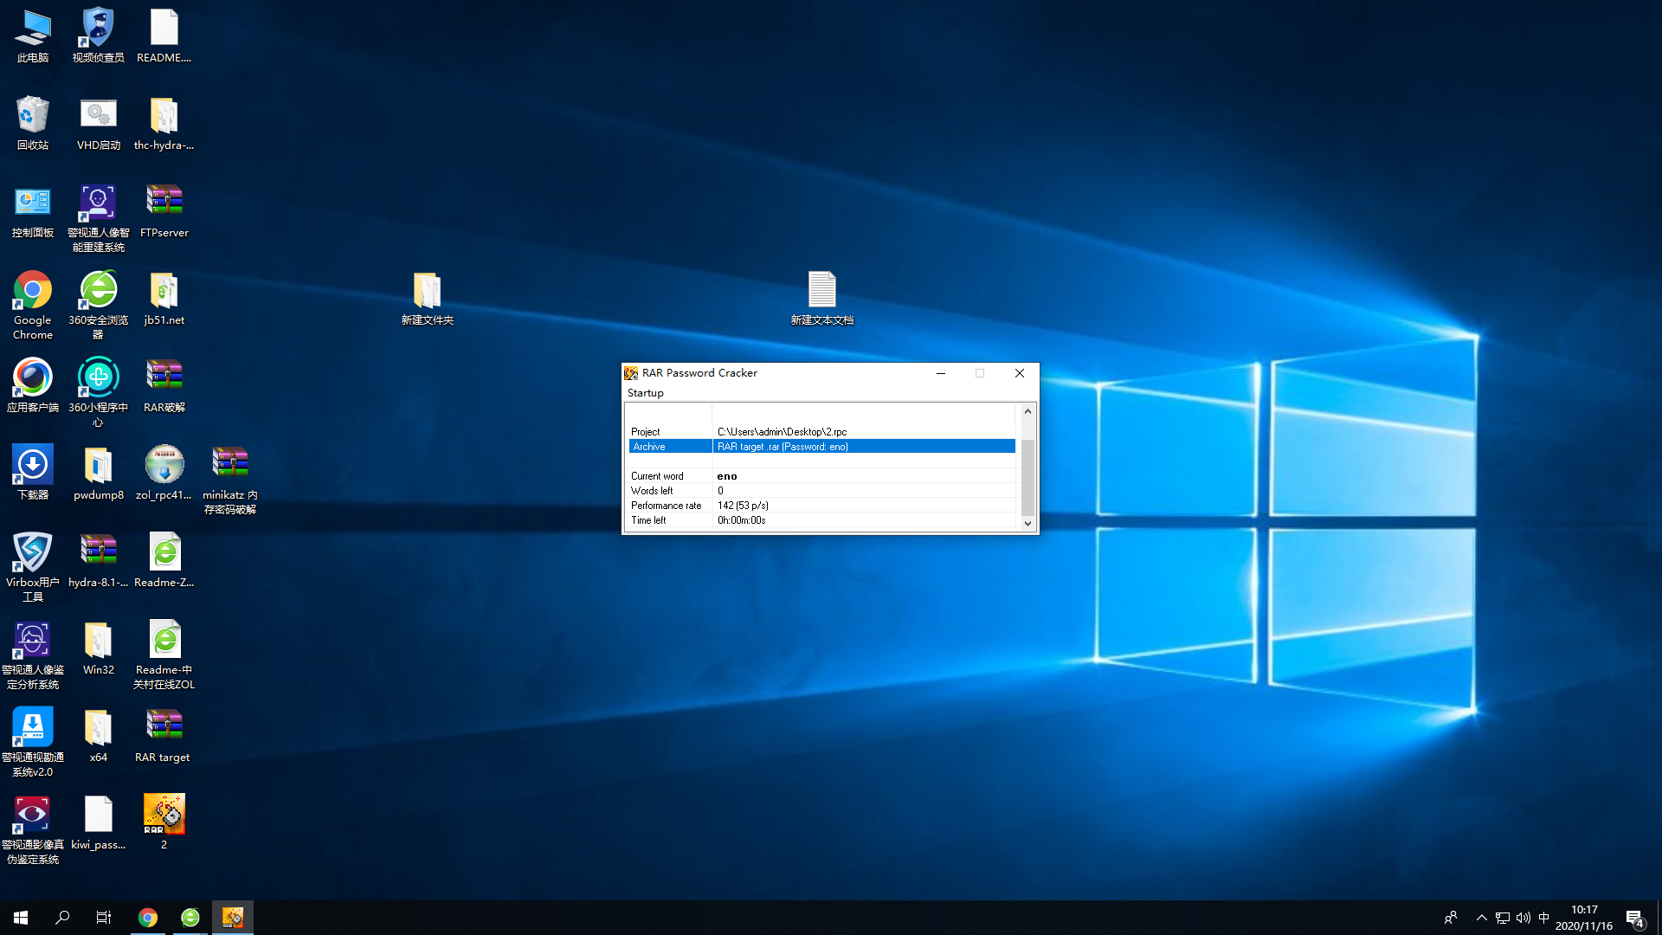Click scrollbar down arrow in cracker window
Viewport: 1662px width, 935px height.
coord(1027,523)
